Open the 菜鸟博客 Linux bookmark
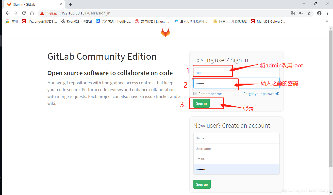The width and height of the screenshot is (333, 195). [152, 22]
